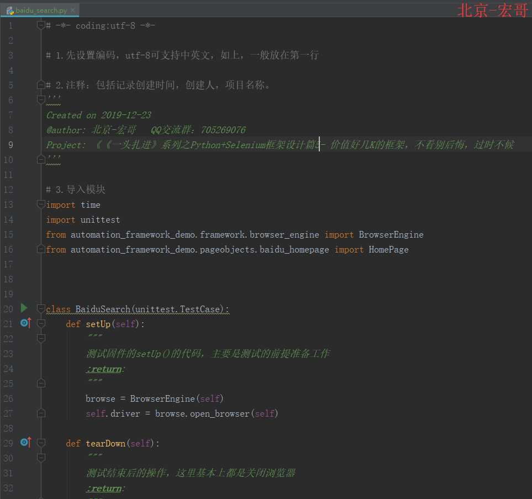532x499 pixels.
Task: Collapse tearDown docstring fold on line 30
Action: tap(41, 458)
